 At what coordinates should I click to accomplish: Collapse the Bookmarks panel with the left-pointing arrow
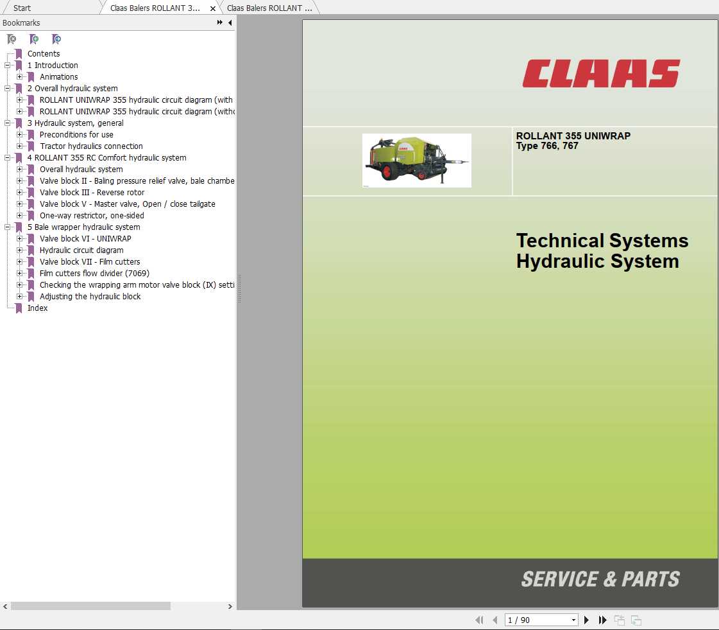click(x=230, y=22)
